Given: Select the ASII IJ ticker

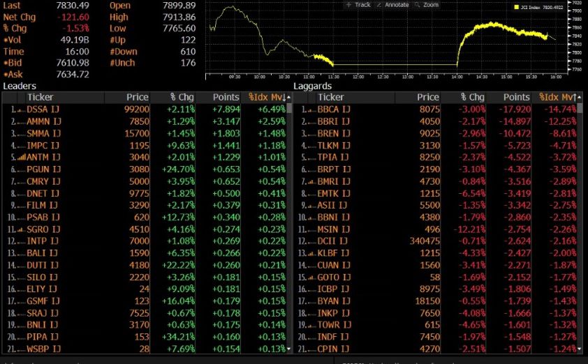Looking at the screenshot, I should coord(332,205).
